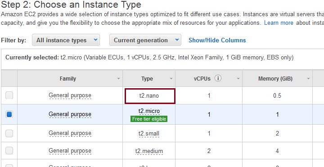This screenshot has height=167, width=324.
Task: Click General purpose in the t2.medium row
Action: (70, 151)
